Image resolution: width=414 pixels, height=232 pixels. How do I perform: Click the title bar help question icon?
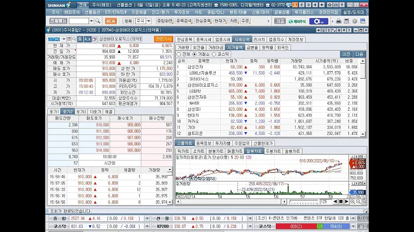[342, 5]
